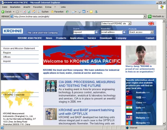The height and width of the screenshot is (130, 167).
Task: Click the forward navigation arrow
Action: pos(17,12)
